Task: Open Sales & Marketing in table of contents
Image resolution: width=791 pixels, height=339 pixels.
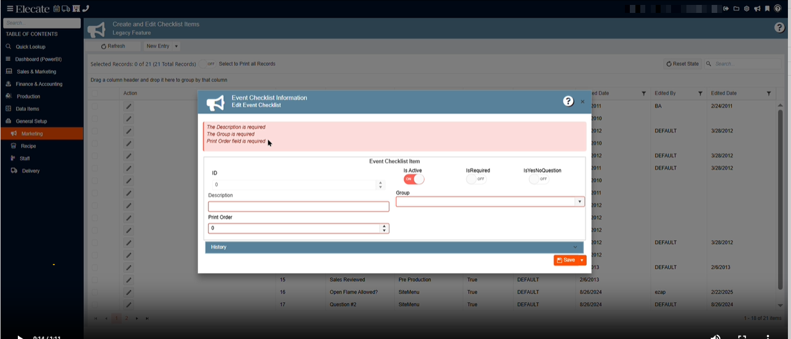Action: [36, 71]
